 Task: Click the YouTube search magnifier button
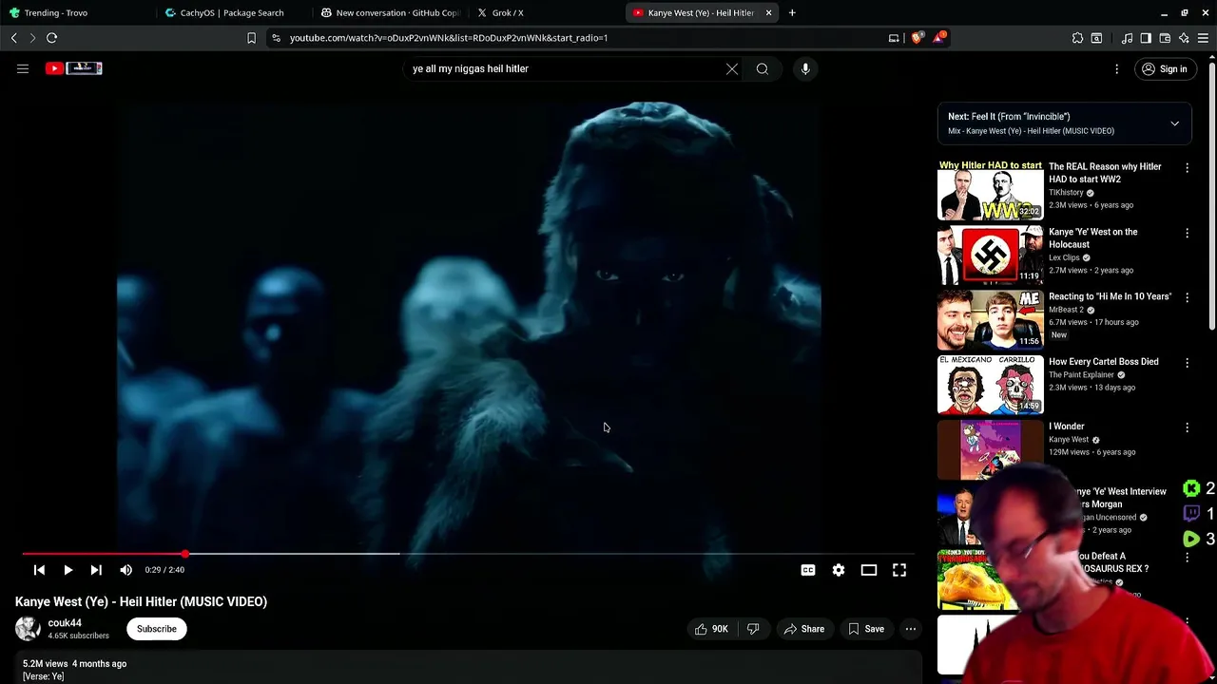tap(763, 68)
